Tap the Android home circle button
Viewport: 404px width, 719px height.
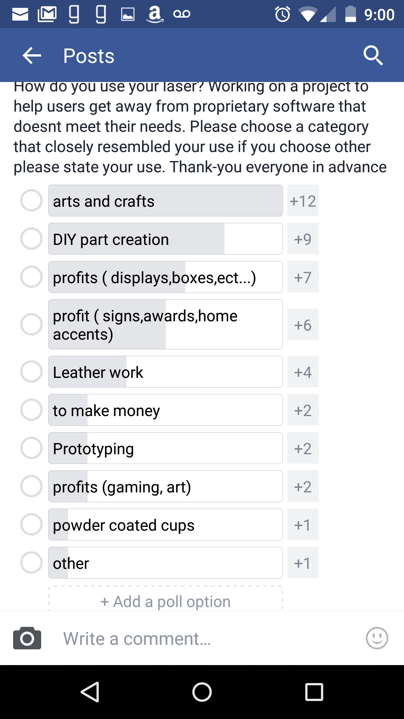pyautogui.click(x=202, y=692)
